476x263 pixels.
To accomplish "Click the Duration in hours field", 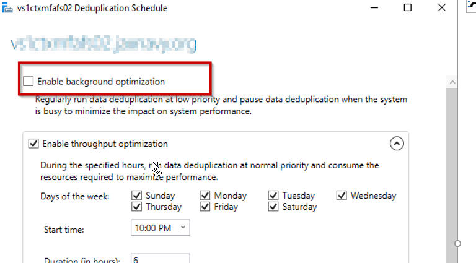I will 161,259.
